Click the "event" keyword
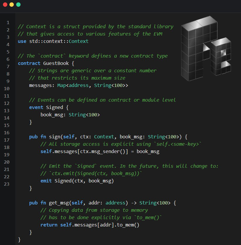The width and height of the screenshot is (241, 245). (36, 107)
